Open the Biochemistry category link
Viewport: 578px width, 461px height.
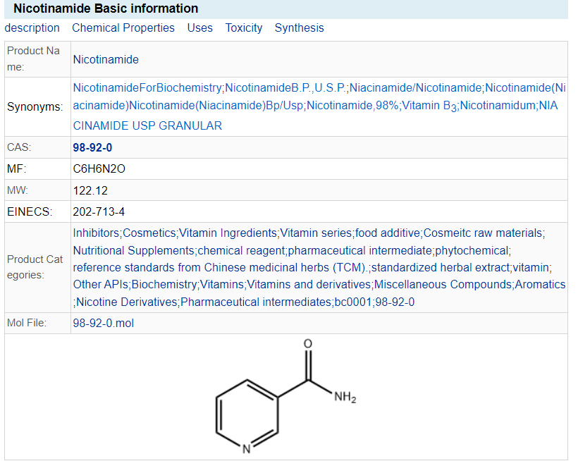click(164, 285)
